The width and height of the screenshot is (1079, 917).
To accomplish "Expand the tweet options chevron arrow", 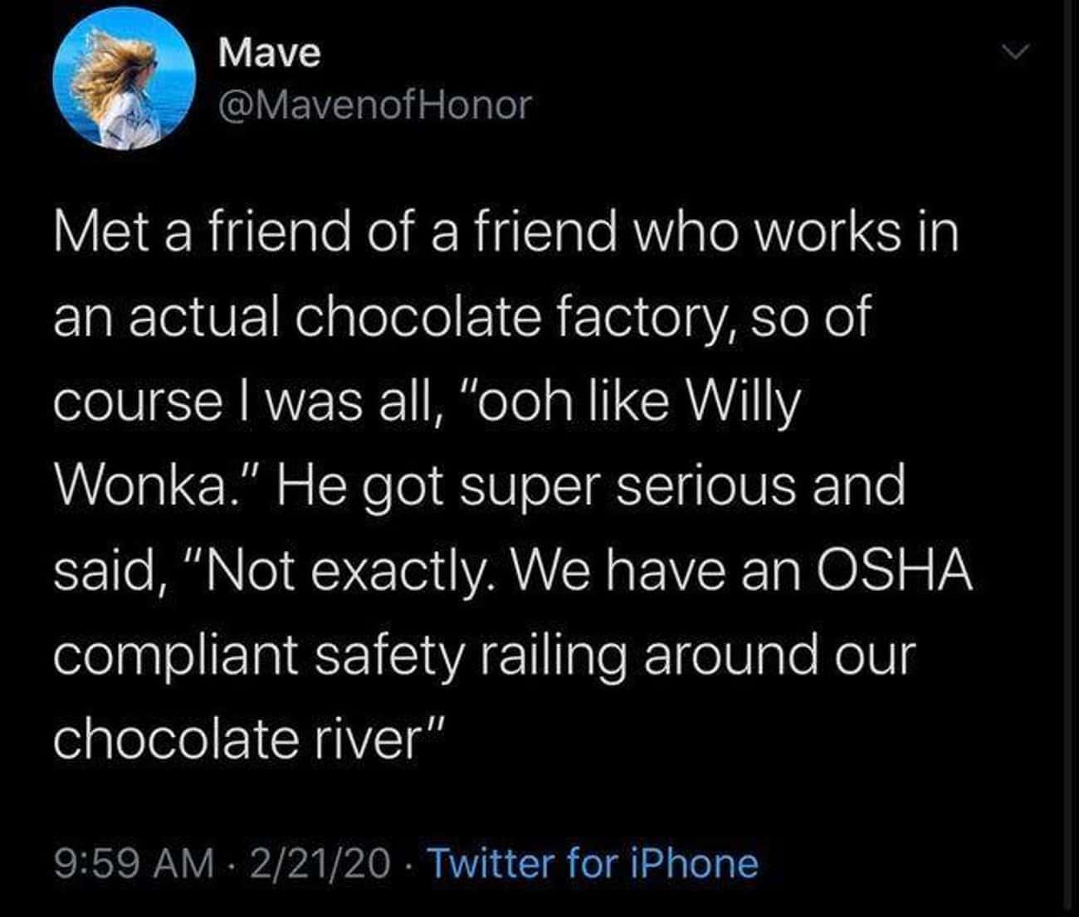I will [x=1015, y=53].
